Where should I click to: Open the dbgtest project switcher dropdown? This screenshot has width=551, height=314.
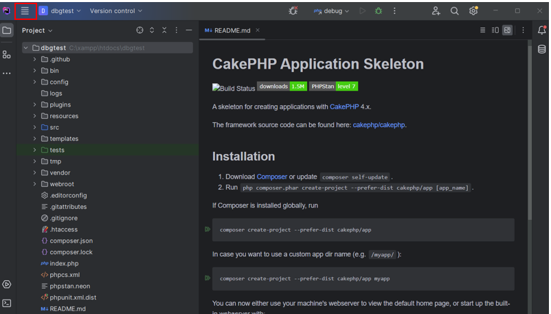coord(60,11)
